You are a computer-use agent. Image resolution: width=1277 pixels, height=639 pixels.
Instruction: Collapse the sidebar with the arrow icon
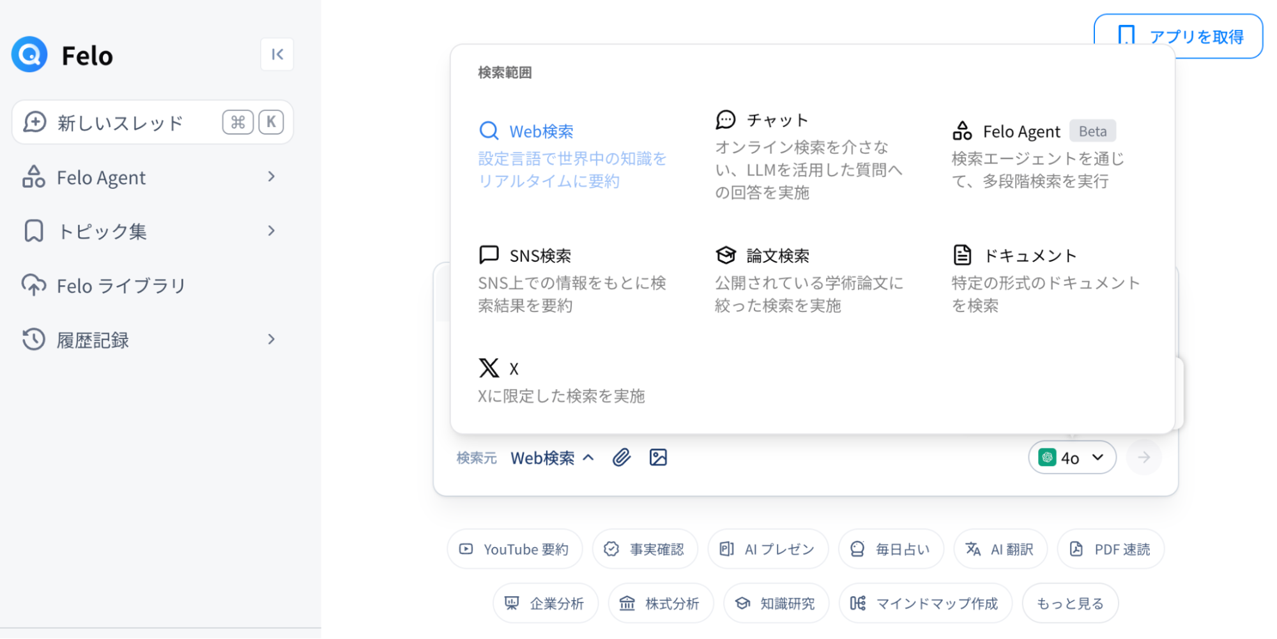pyautogui.click(x=277, y=54)
